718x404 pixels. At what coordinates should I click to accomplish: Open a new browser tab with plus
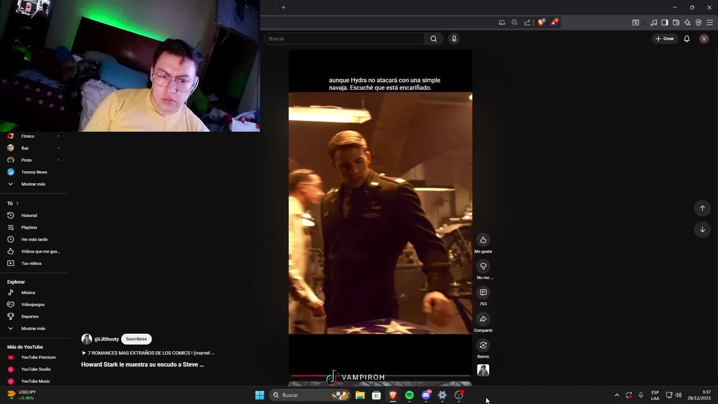point(283,7)
